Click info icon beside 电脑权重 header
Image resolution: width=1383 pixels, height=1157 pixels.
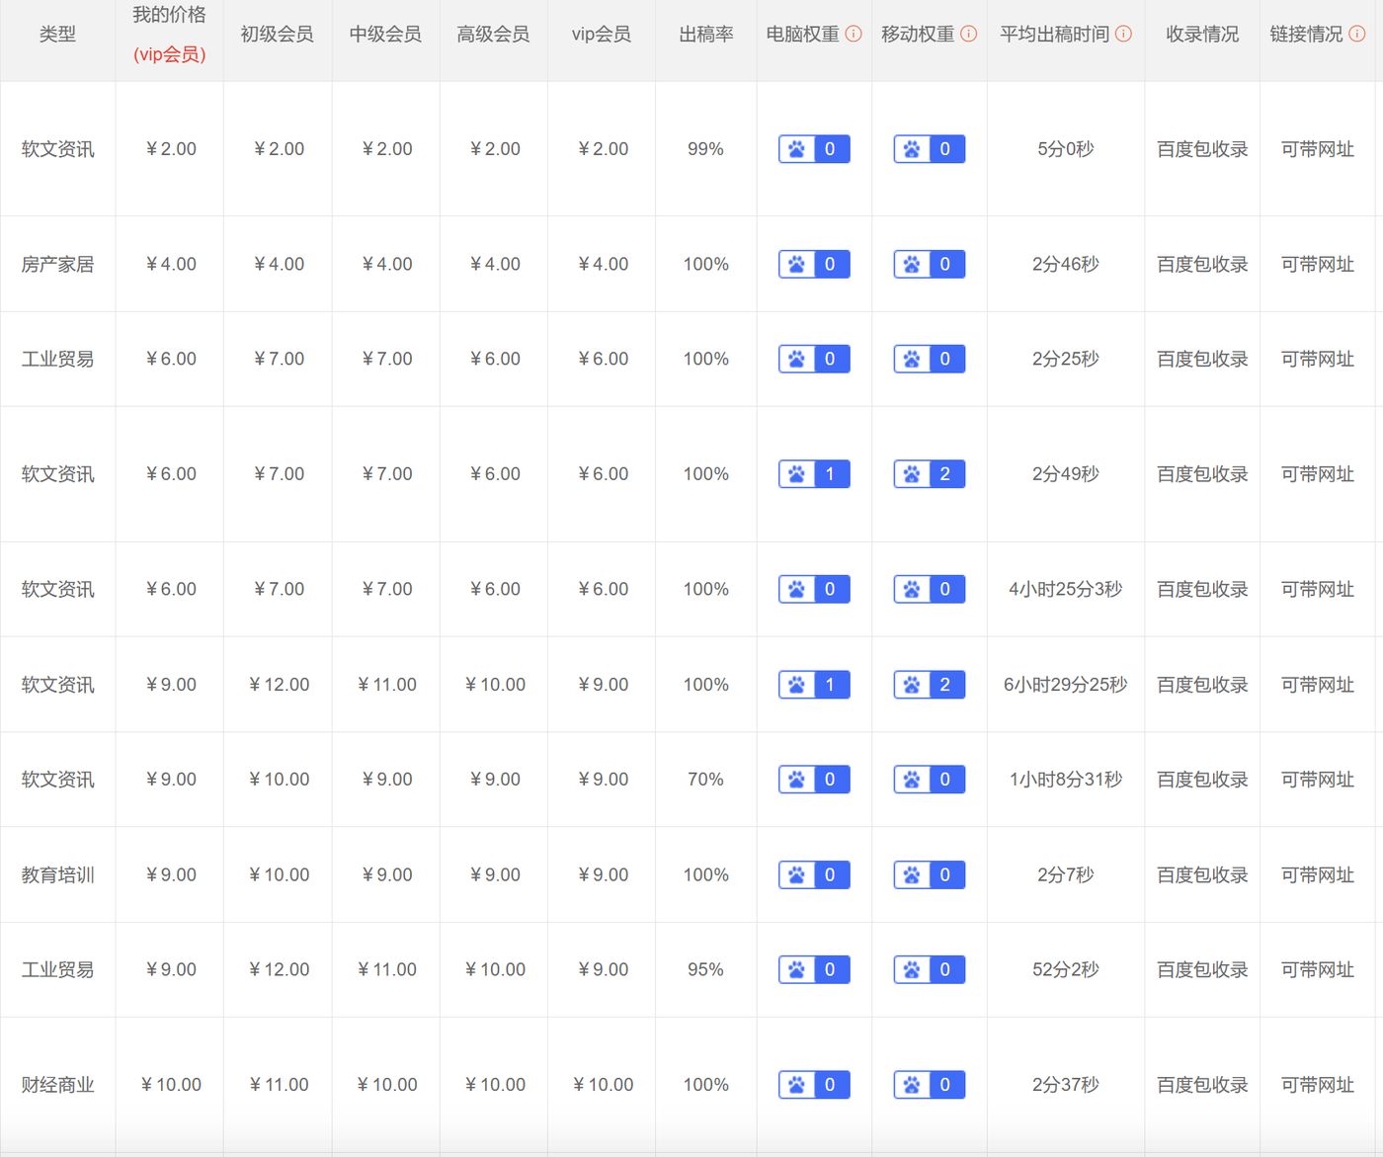tap(854, 34)
